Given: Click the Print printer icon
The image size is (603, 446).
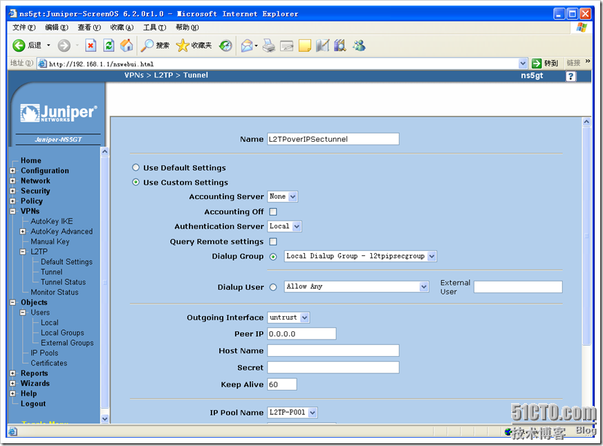Looking at the screenshot, I should click(269, 46).
